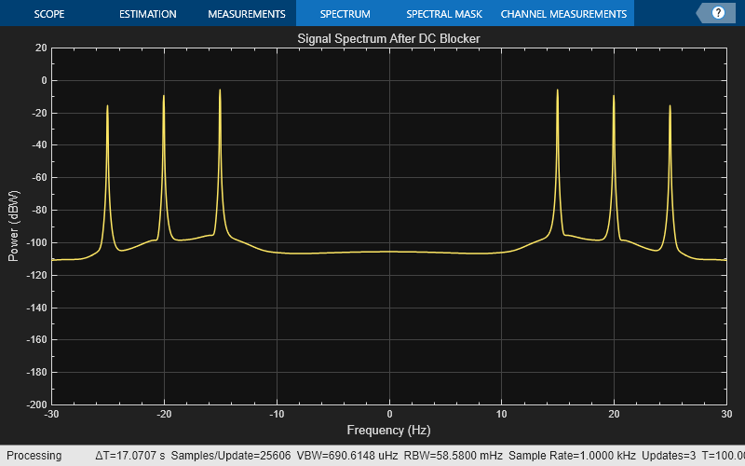This screenshot has height=466, width=745.
Task: Click the -200 tick label on power axis
Action: (x=36, y=404)
